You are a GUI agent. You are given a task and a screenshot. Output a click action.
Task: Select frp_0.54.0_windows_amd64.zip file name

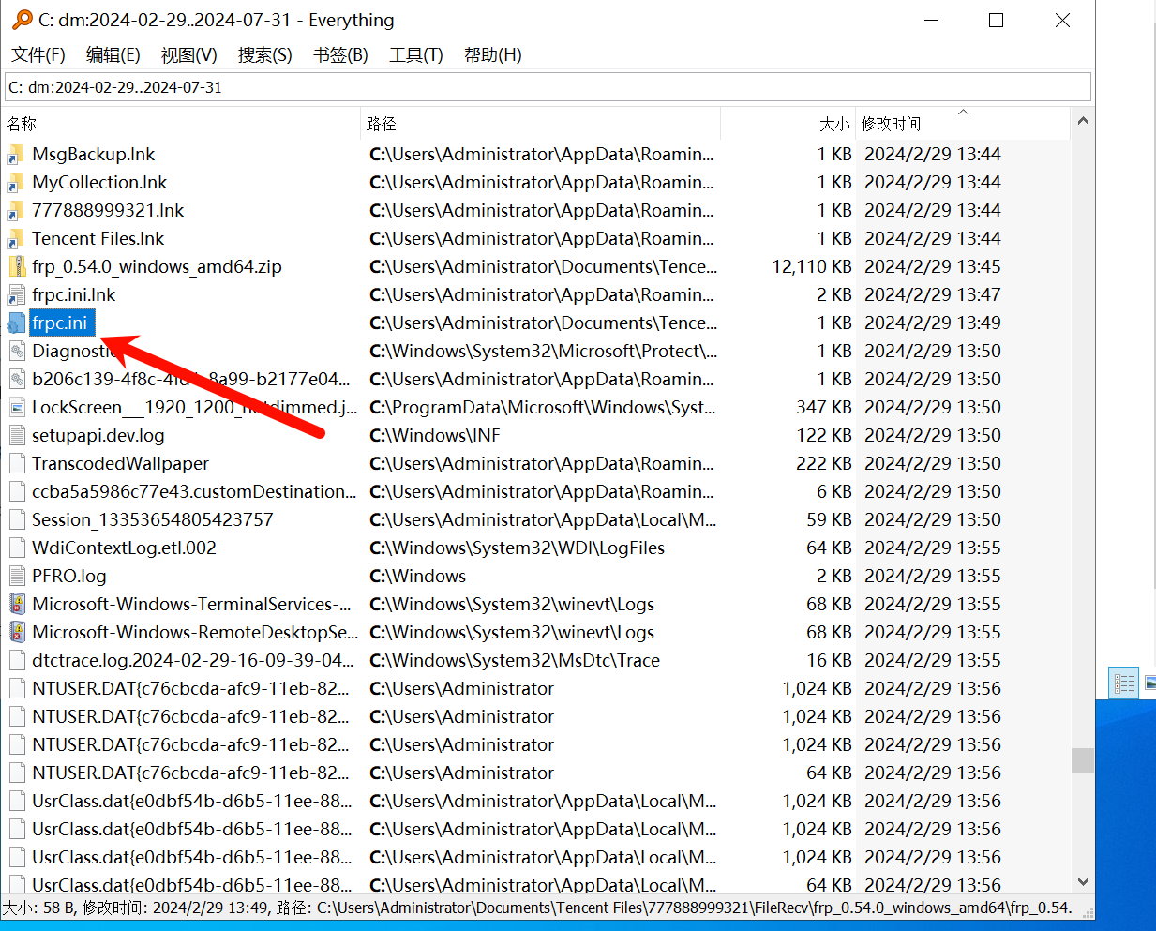[x=157, y=266]
